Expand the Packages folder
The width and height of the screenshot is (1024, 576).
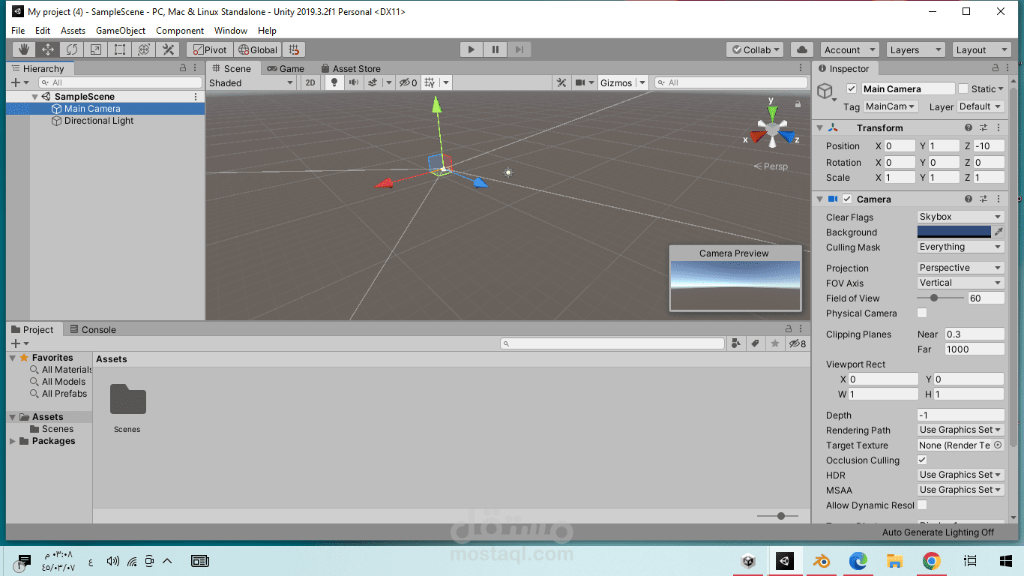coord(13,441)
